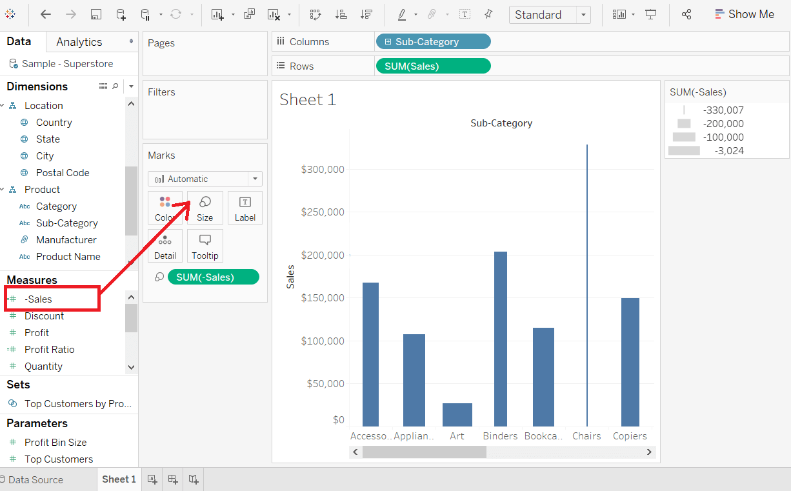The image size is (791, 491).
Task: Switch to the Analytics tab
Action: click(79, 42)
